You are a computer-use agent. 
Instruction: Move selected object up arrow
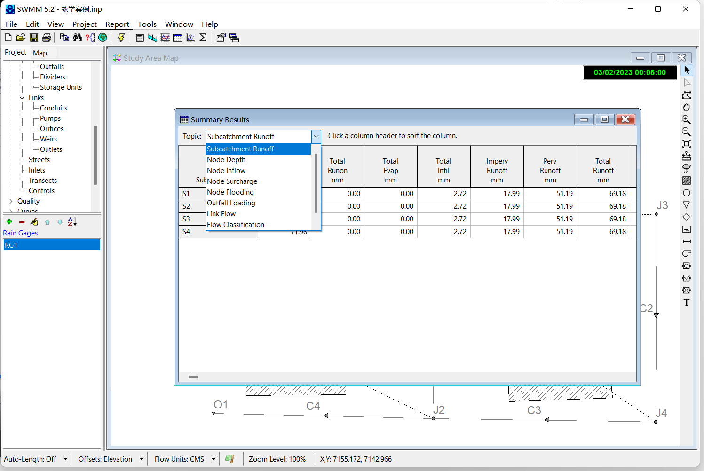(47, 222)
